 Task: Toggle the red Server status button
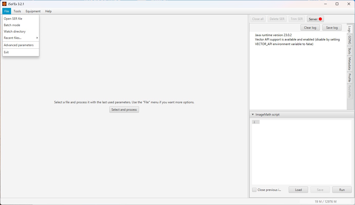pyautogui.click(x=315, y=19)
